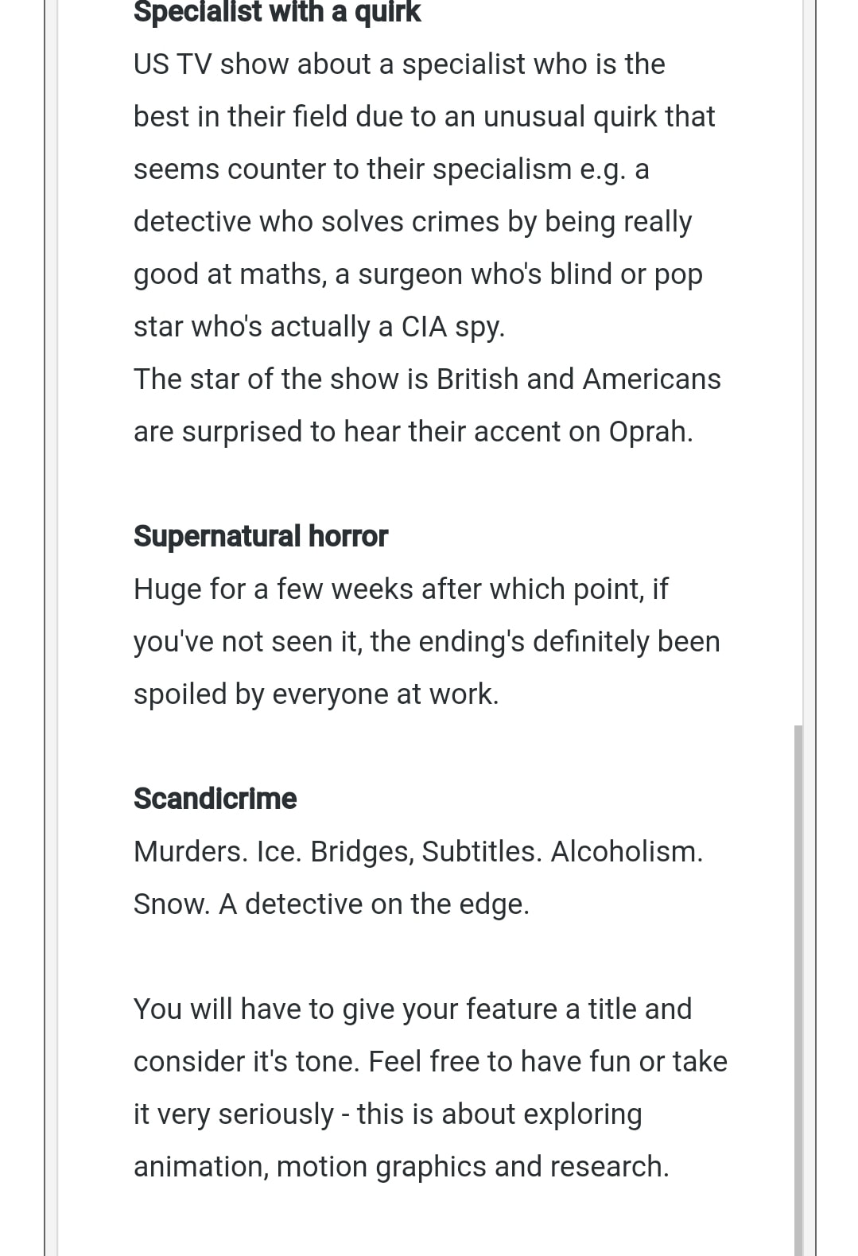Click the line starting "The star of the show"
858x1256 pixels.
427,379
